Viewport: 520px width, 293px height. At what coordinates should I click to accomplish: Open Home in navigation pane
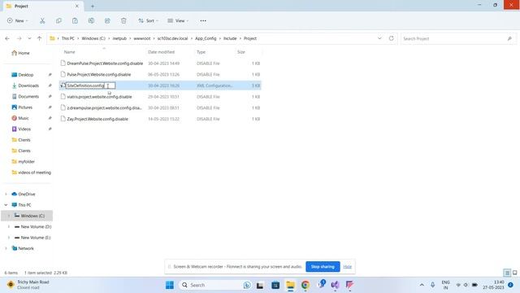click(x=20, y=53)
